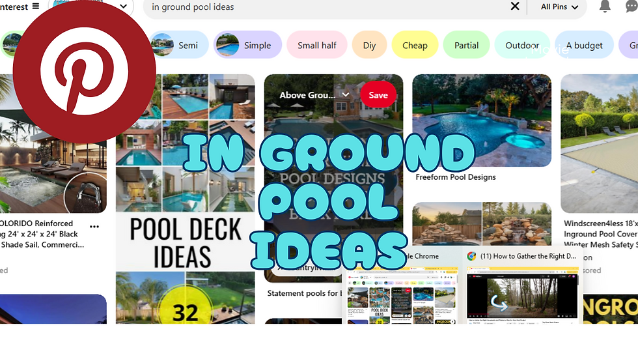Select the A budget filter chip
This screenshot has width=638, height=359.
click(x=585, y=45)
